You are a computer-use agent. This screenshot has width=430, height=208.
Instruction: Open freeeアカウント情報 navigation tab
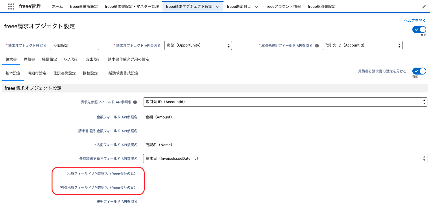(283, 6)
